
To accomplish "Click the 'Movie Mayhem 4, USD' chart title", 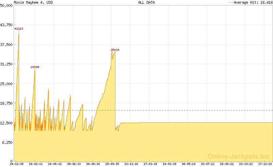I will tap(33, 2).
